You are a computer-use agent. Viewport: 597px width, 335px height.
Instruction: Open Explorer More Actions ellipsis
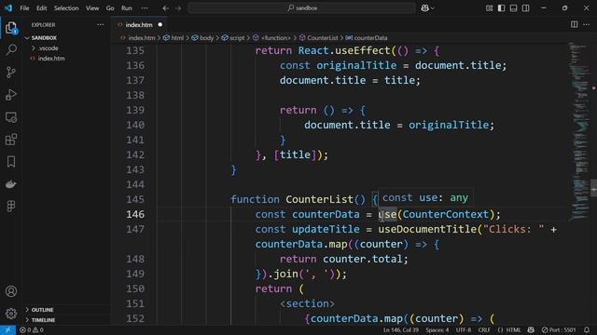tap(100, 25)
